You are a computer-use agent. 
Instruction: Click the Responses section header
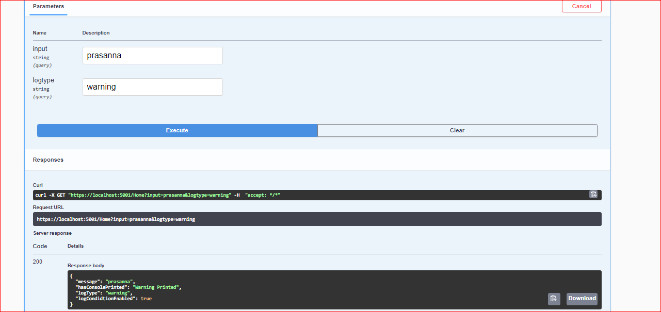[x=48, y=160]
